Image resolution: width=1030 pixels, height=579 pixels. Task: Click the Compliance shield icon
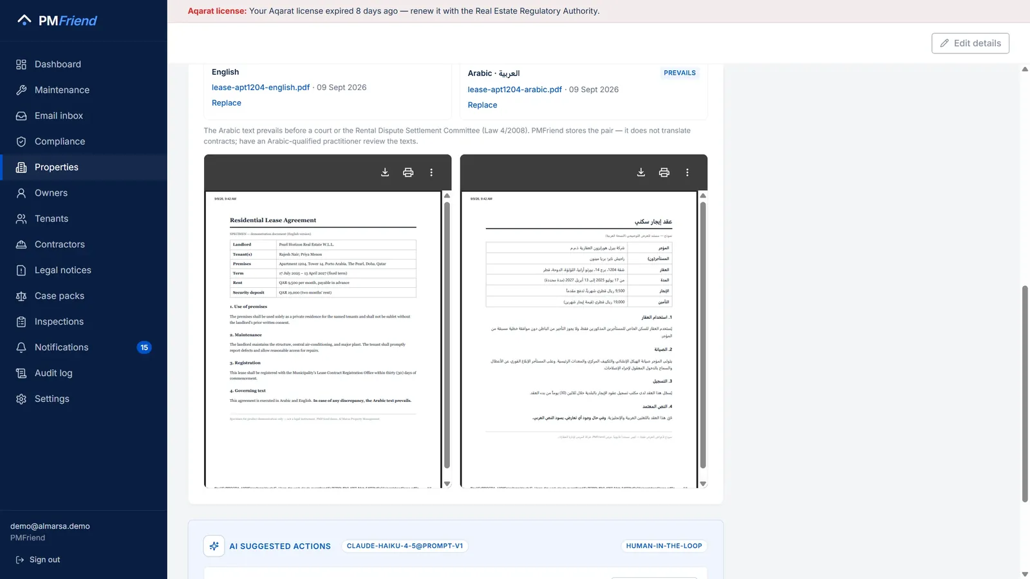pos(21,142)
